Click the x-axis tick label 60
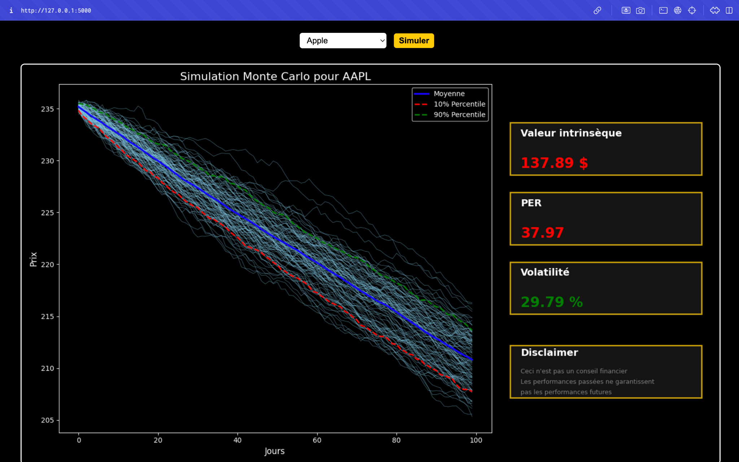Viewport: 739px width, 462px height. click(x=317, y=440)
